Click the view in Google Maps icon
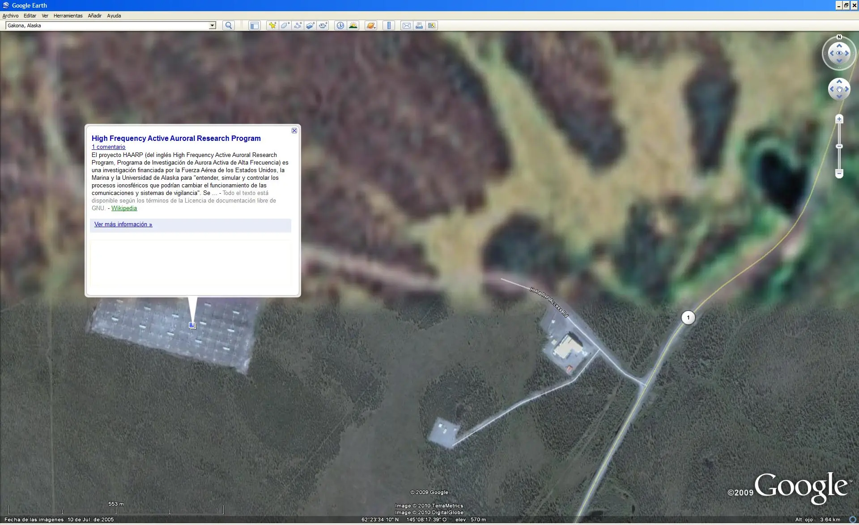The width and height of the screenshot is (859, 525). (432, 25)
